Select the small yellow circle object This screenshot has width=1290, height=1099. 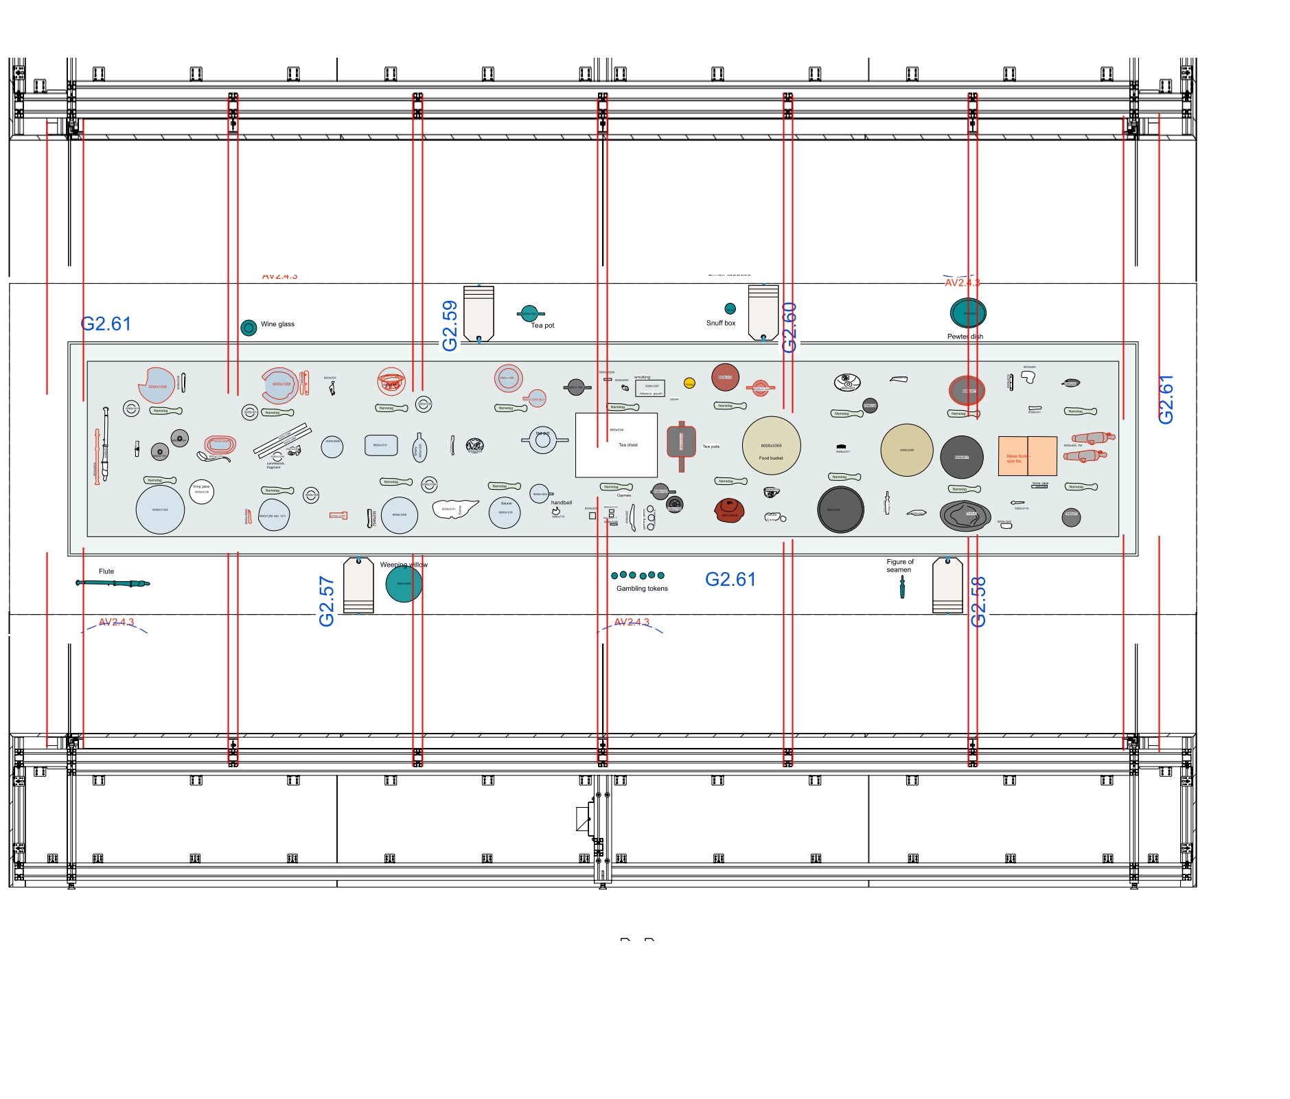pos(689,383)
